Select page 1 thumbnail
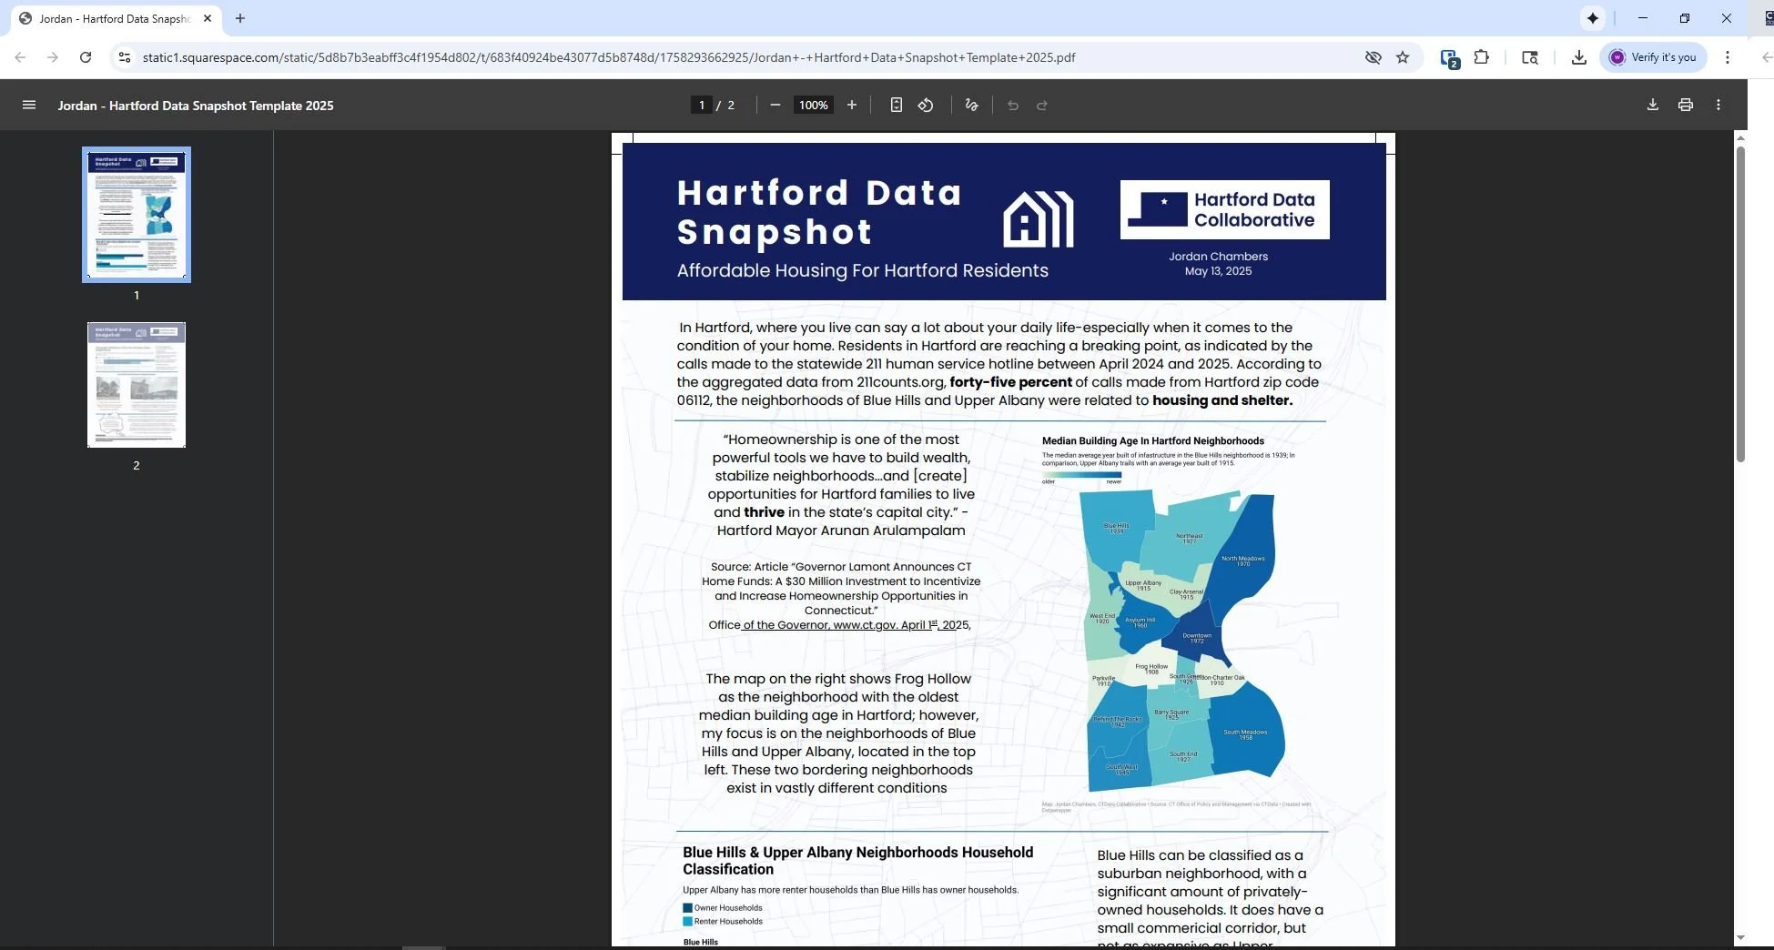 click(137, 215)
